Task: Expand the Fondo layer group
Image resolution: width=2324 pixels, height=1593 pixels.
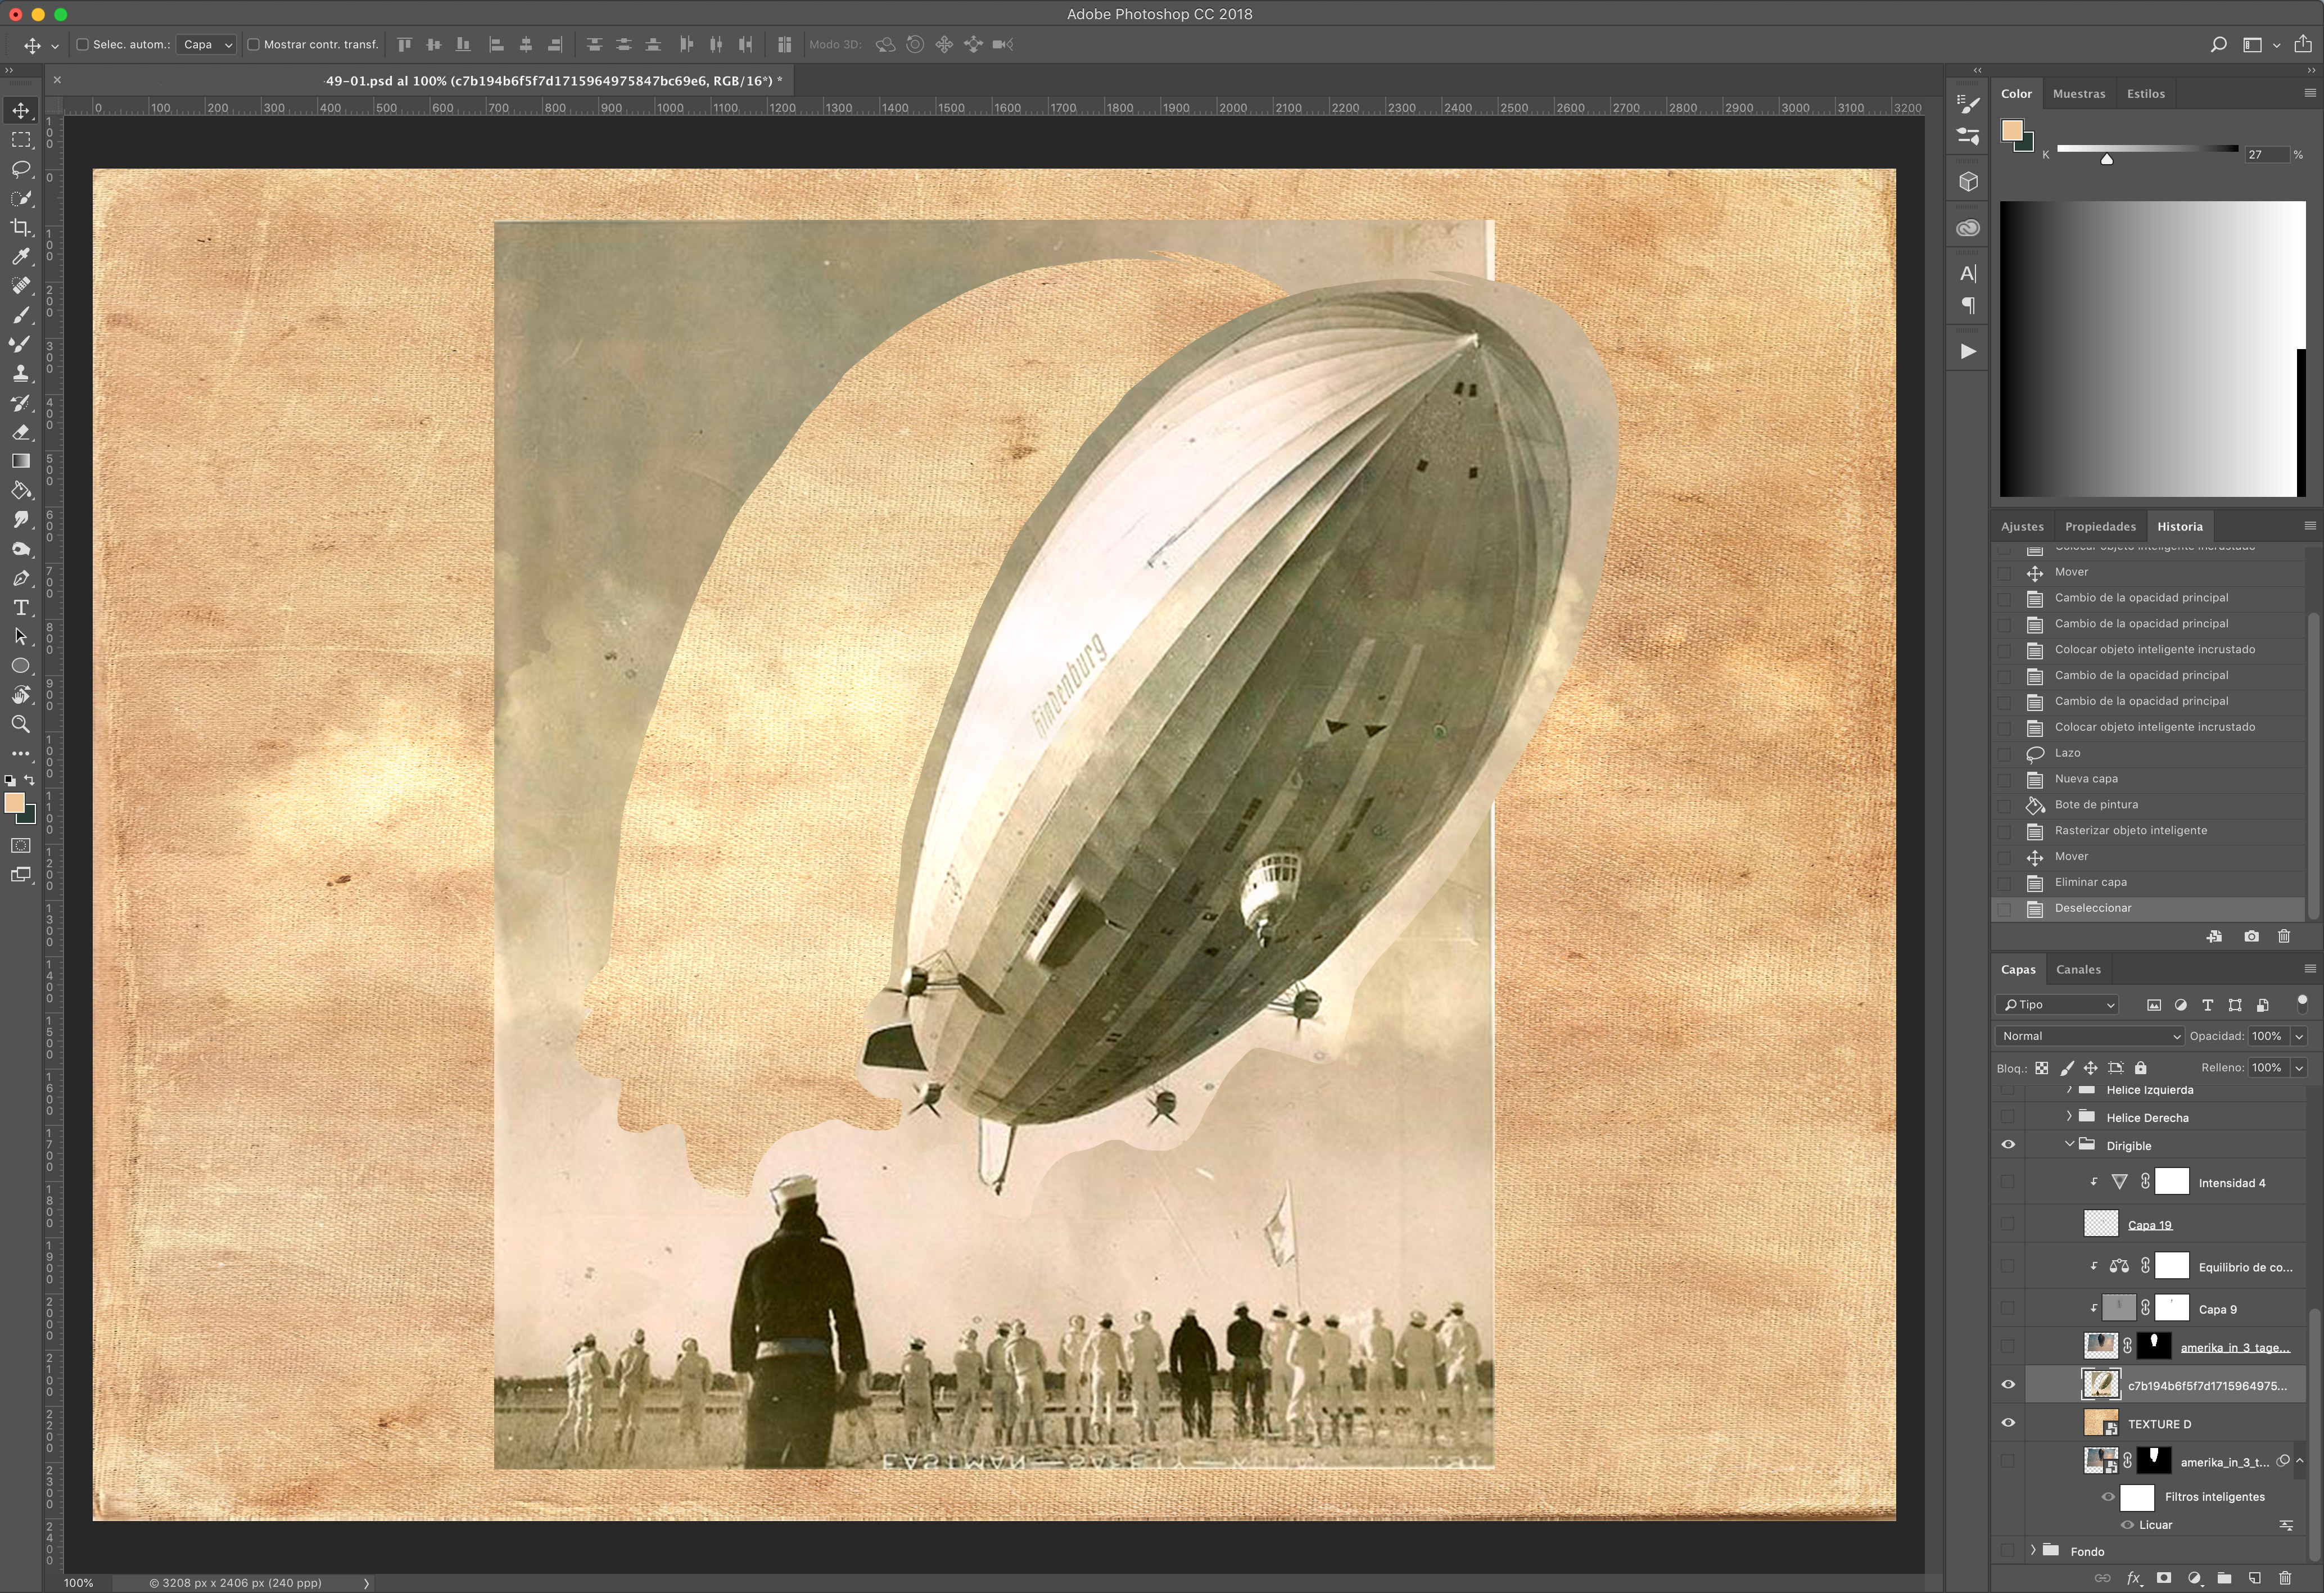Action: click(x=2033, y=1550)
